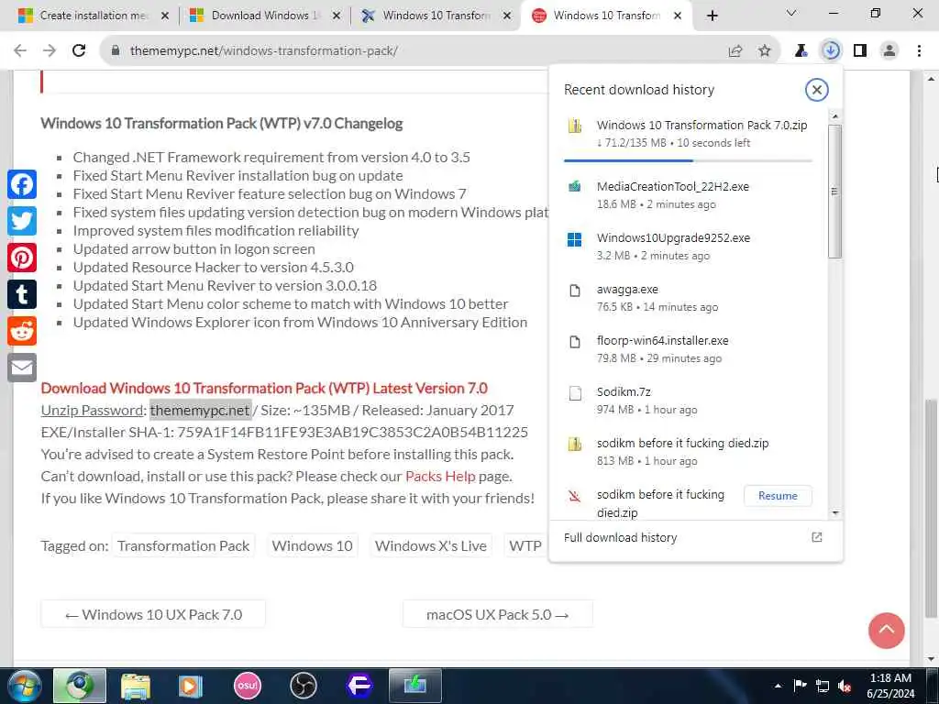Screen dimensions: 939x704
Task: Click the browser back arrow
Action: [x=20, y=51]
